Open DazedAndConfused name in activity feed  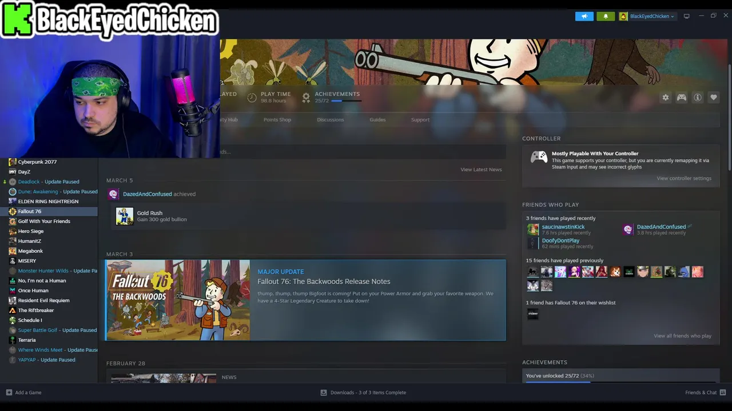(148, 194)
